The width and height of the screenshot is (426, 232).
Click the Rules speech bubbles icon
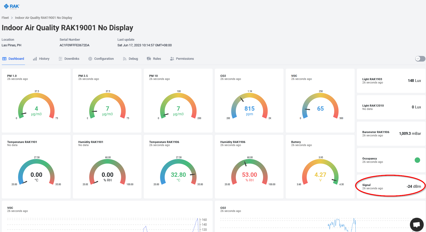(149, 59)
